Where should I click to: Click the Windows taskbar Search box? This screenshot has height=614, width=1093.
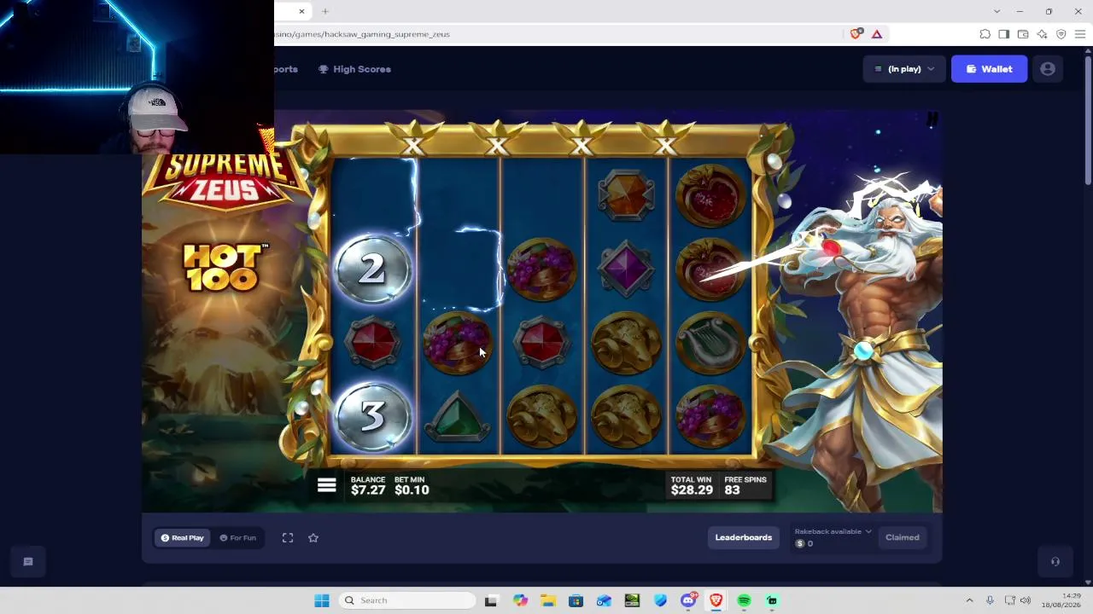click(406, 600)
